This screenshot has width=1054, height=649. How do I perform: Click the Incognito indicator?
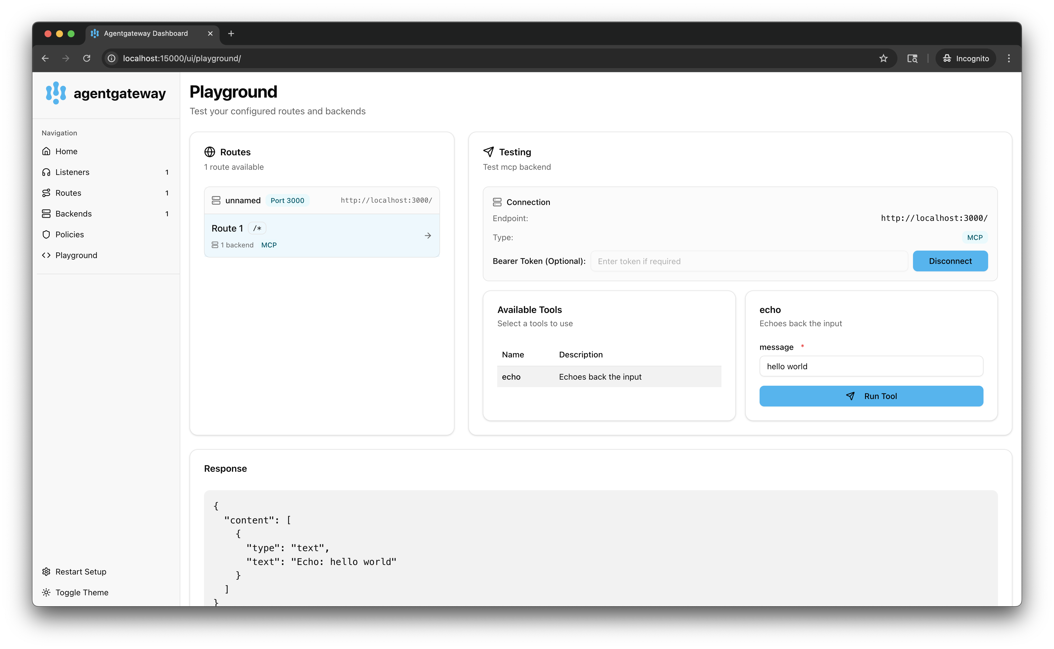(965, 58)
